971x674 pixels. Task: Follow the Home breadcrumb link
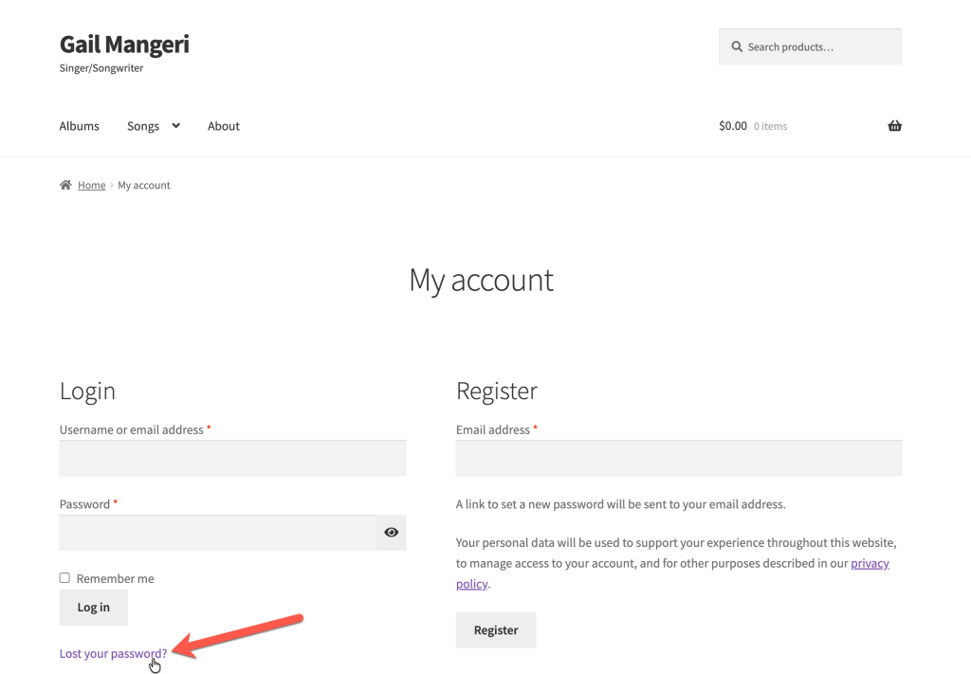click(92, 186)
